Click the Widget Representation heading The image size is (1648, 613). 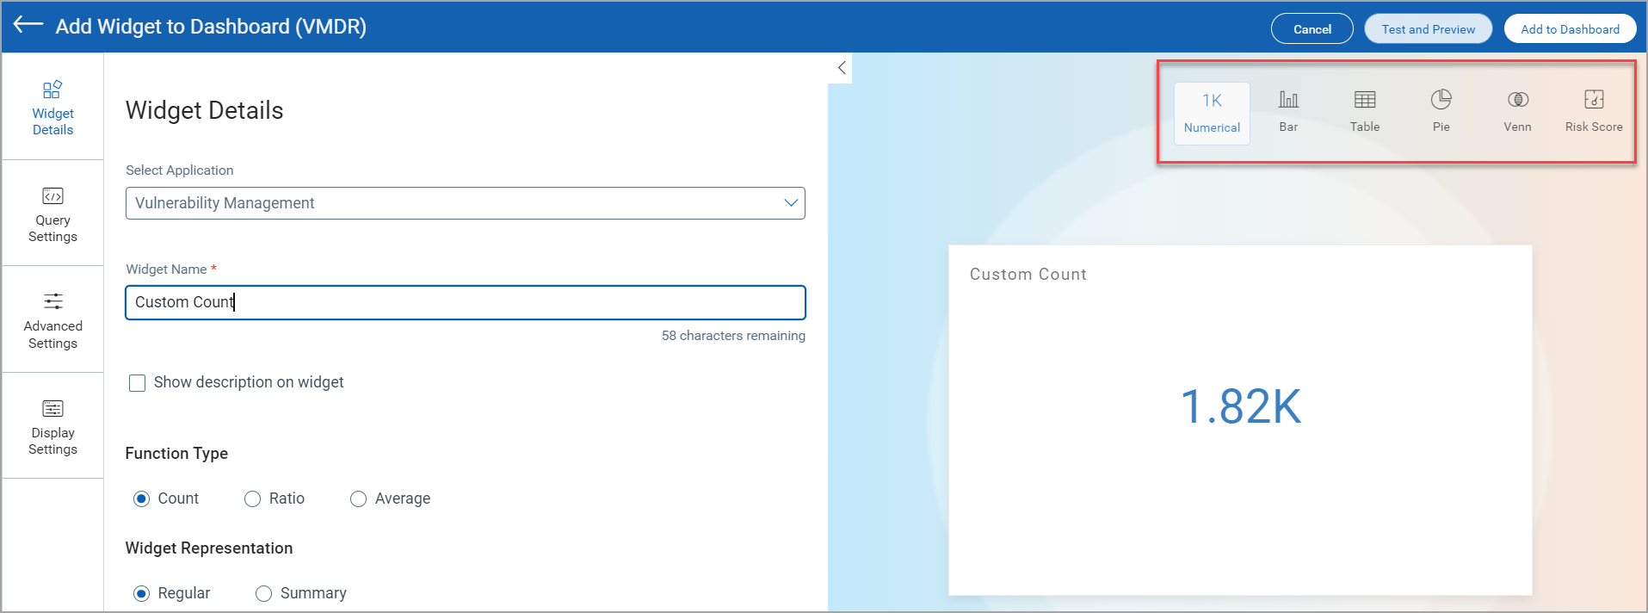pyautogui.click(x=209, y=548)
